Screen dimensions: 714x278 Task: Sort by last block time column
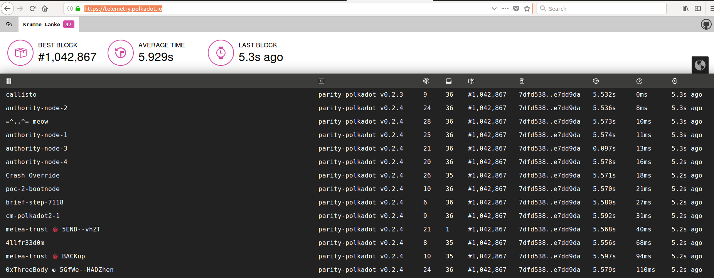[x=675, y=81]
